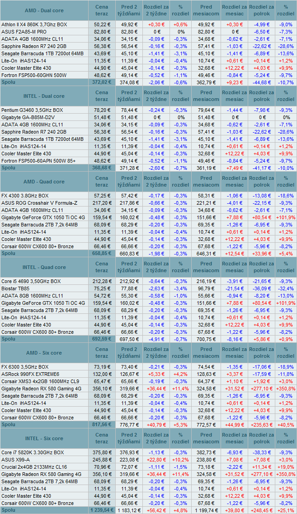Click the AMD - Dual core section header
297x514 pixels.
43,10
